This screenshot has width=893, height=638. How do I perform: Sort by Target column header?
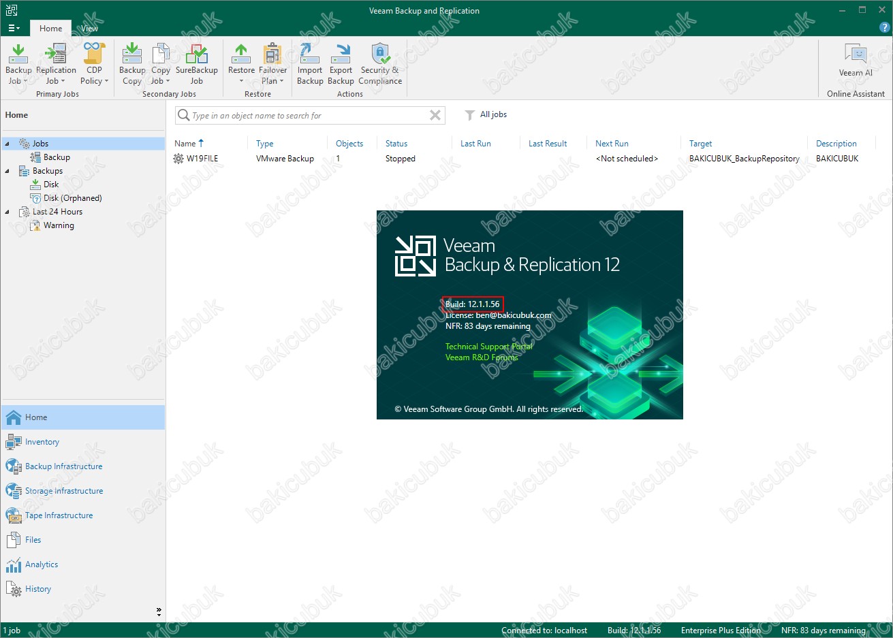(700, 144)
